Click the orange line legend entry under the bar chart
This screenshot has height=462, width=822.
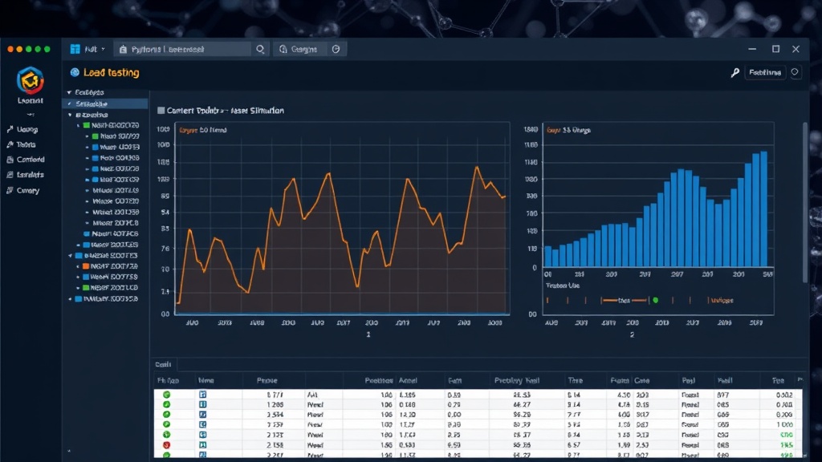coord(624,300)
